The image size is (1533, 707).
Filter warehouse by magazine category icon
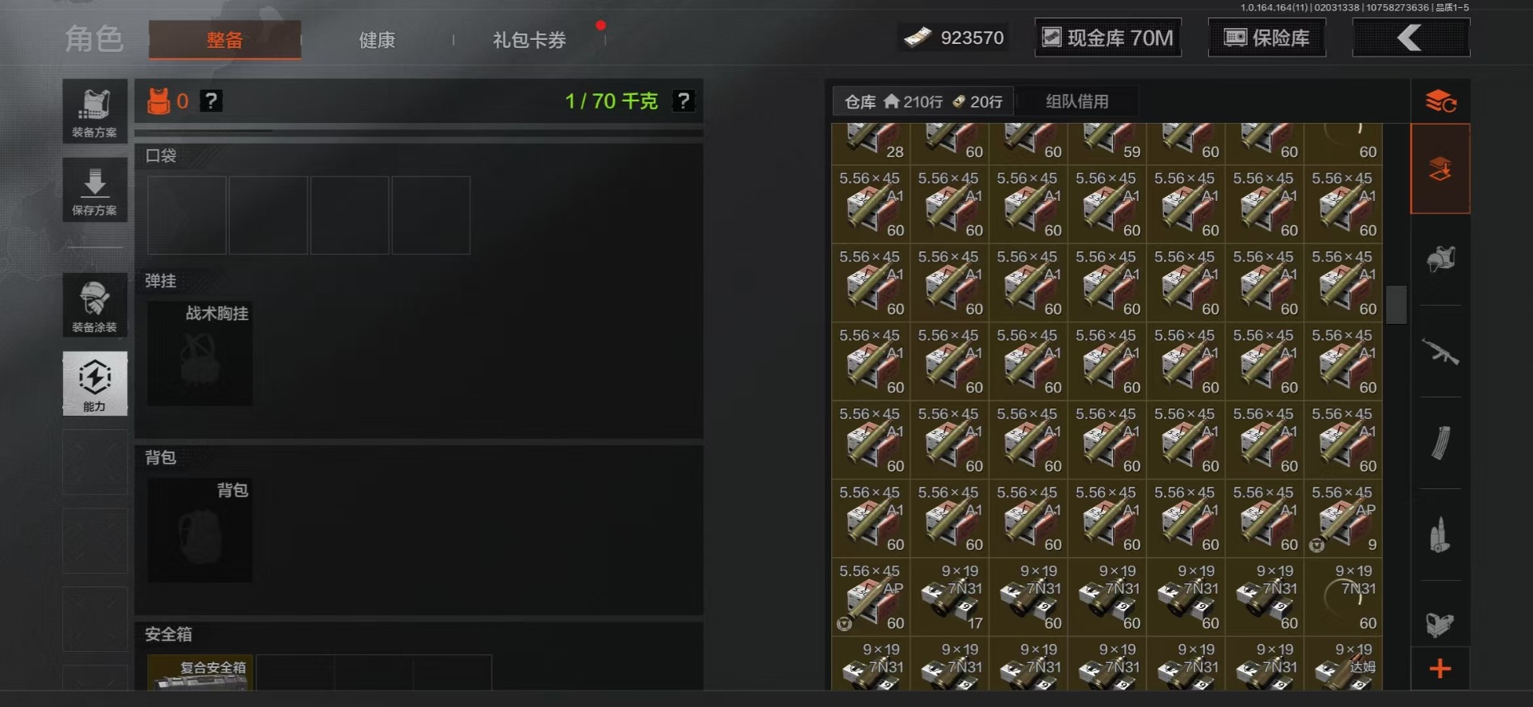click(1440, 444)
